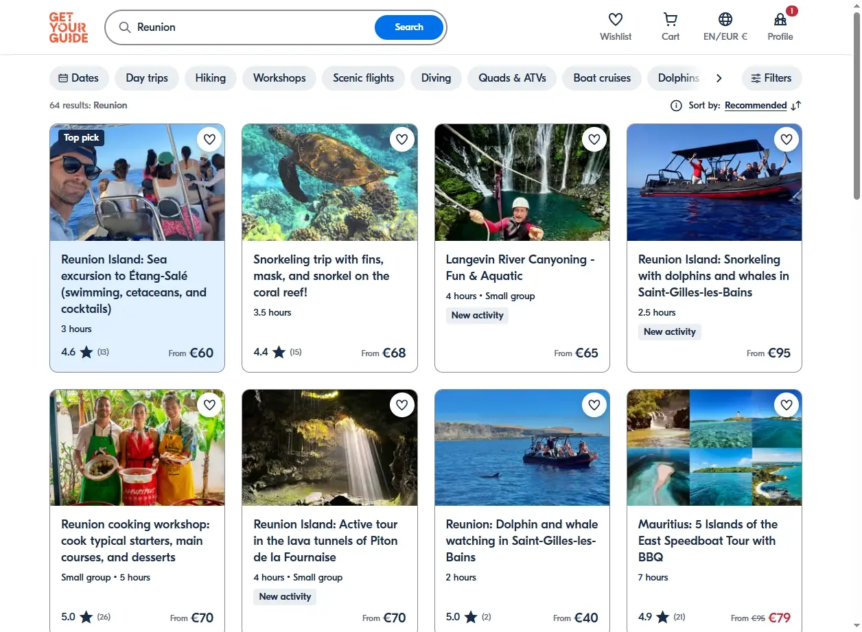Click the star rating on Sea excursion card
Viewport: 862px width, 632px height.
(x=86, y=352)
